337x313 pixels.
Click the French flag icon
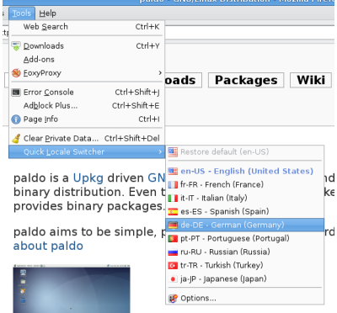(x=173, y=184)
